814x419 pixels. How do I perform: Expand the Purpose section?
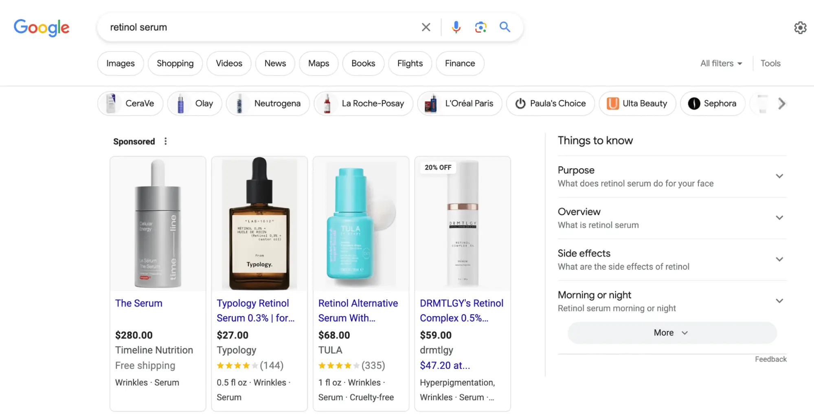pyautogui.click(x=672, y=176)
